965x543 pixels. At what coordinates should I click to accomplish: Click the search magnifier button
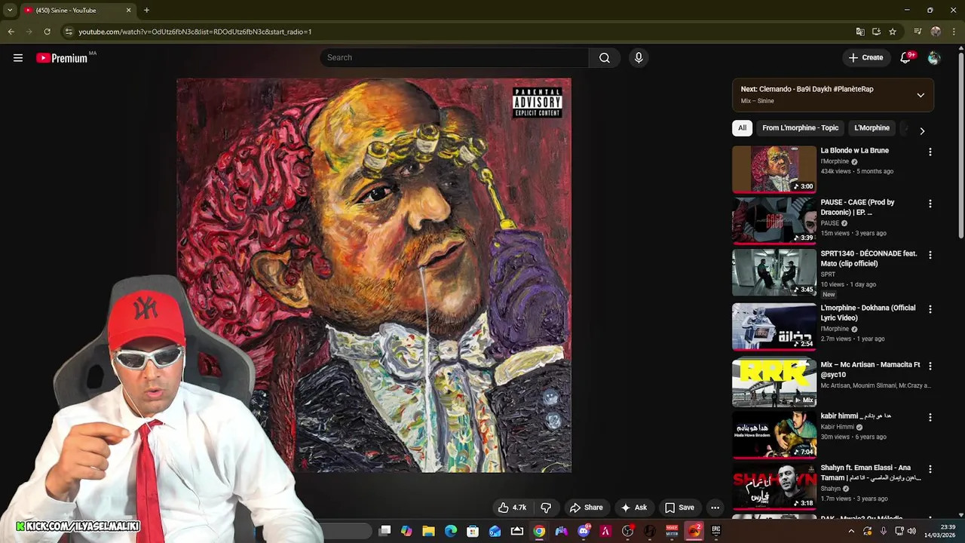[x=605, y=57]
